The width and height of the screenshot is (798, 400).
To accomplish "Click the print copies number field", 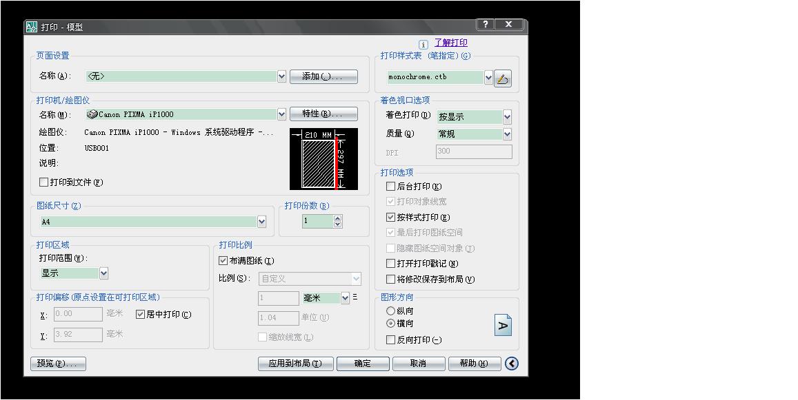I will pos(317,221).
